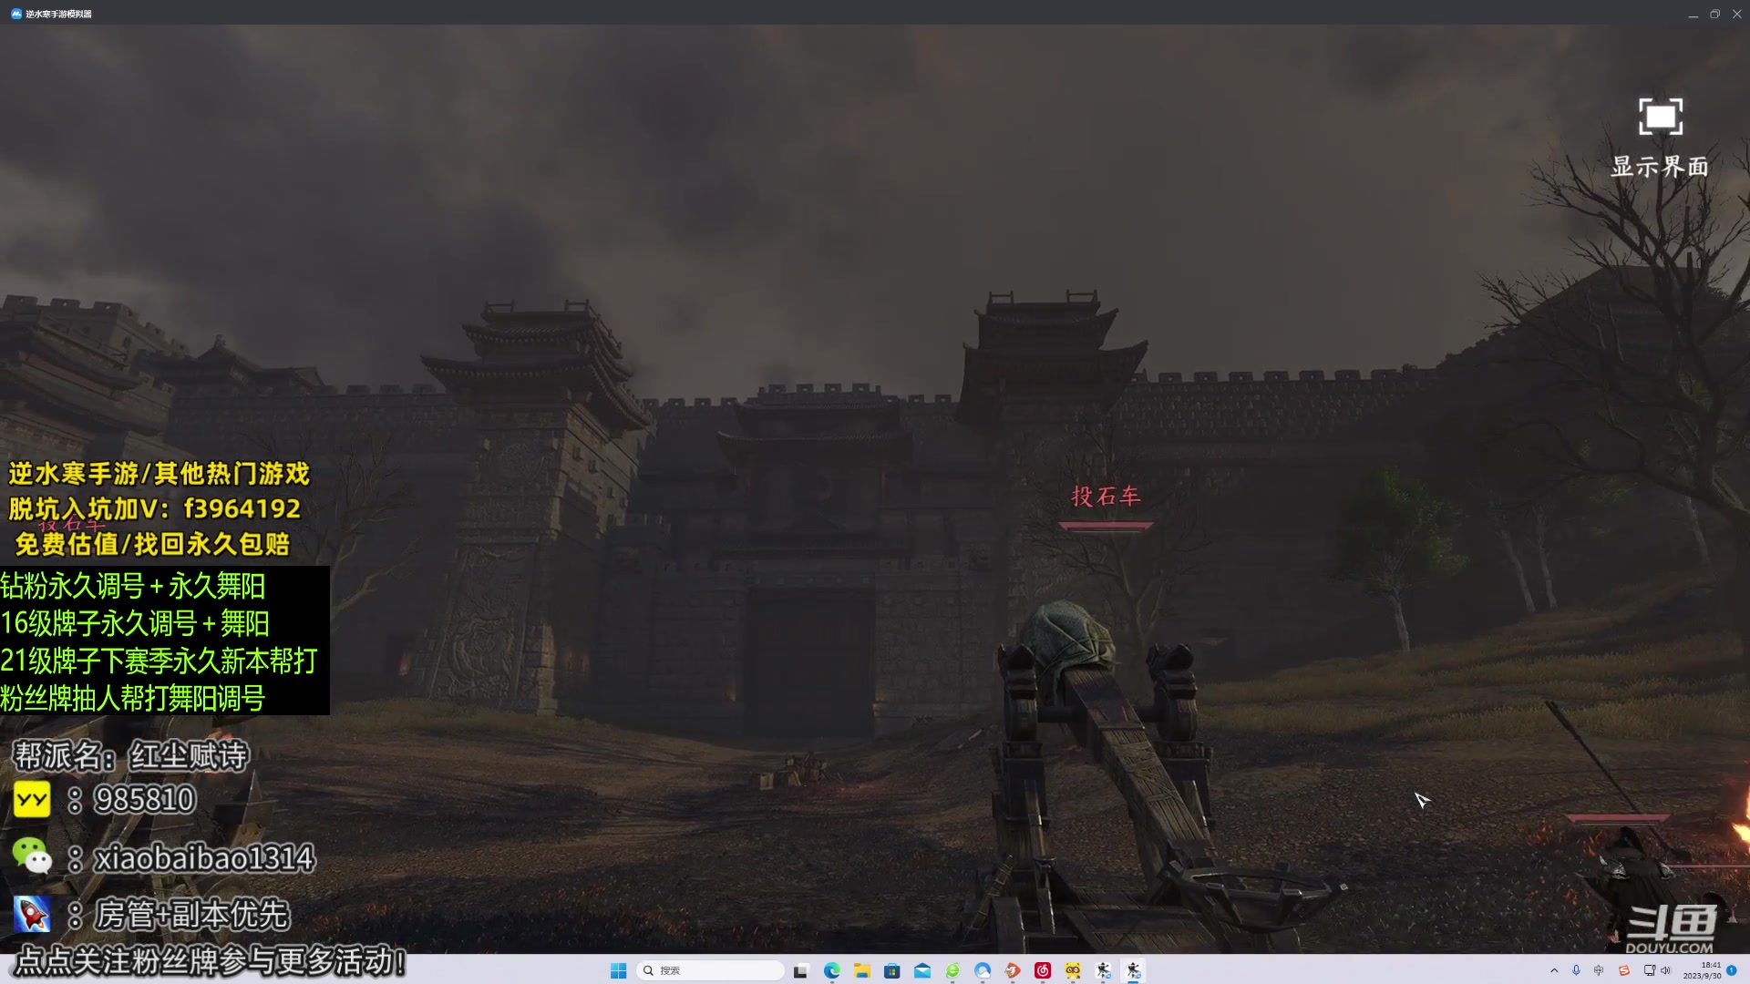Click the catapult health bar below 投石车
This screenshot has width=1750, height=984.
1106,526
